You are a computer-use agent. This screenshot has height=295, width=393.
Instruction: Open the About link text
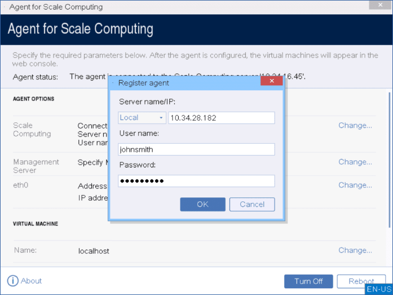tap(32, 281)
